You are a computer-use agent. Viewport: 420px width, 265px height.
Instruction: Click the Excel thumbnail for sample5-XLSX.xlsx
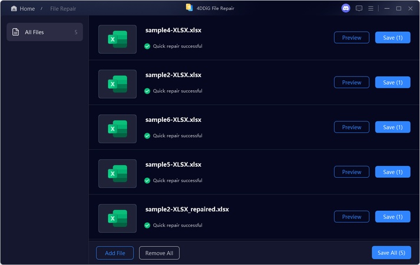[117, 174]
